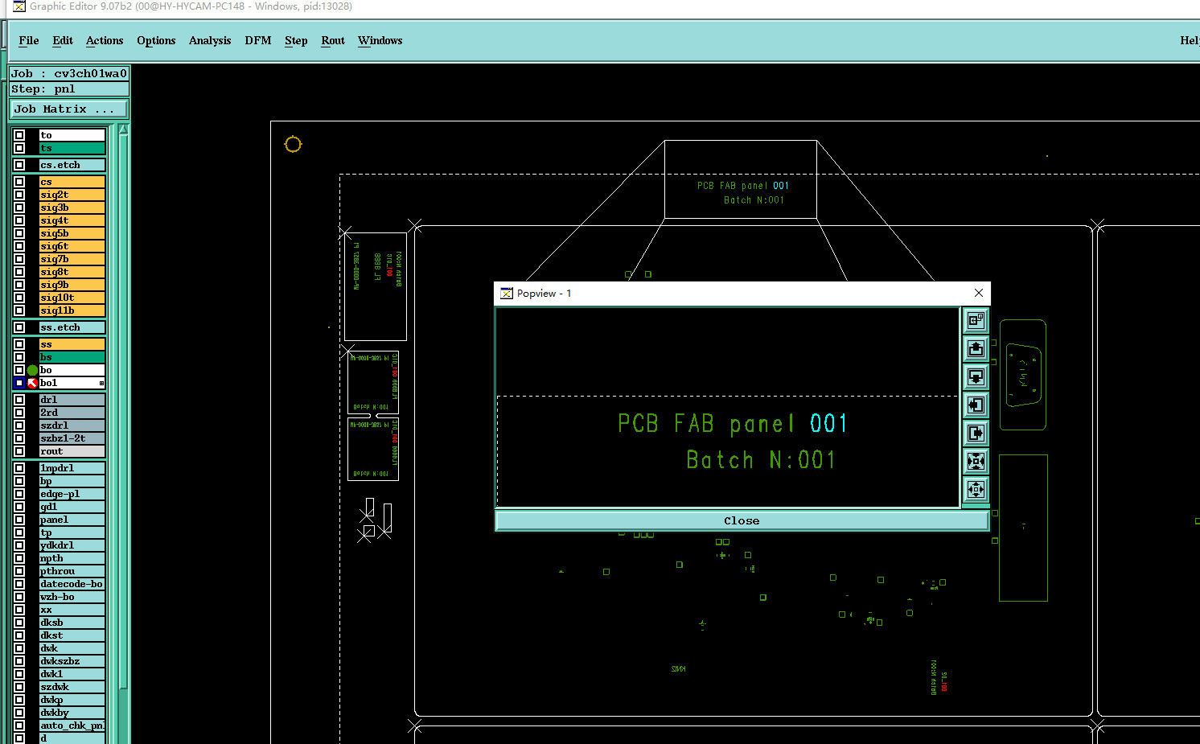Open the Rout menu
The height and width of the screenshot is (744, 1200).
click(x=333, y=41)
